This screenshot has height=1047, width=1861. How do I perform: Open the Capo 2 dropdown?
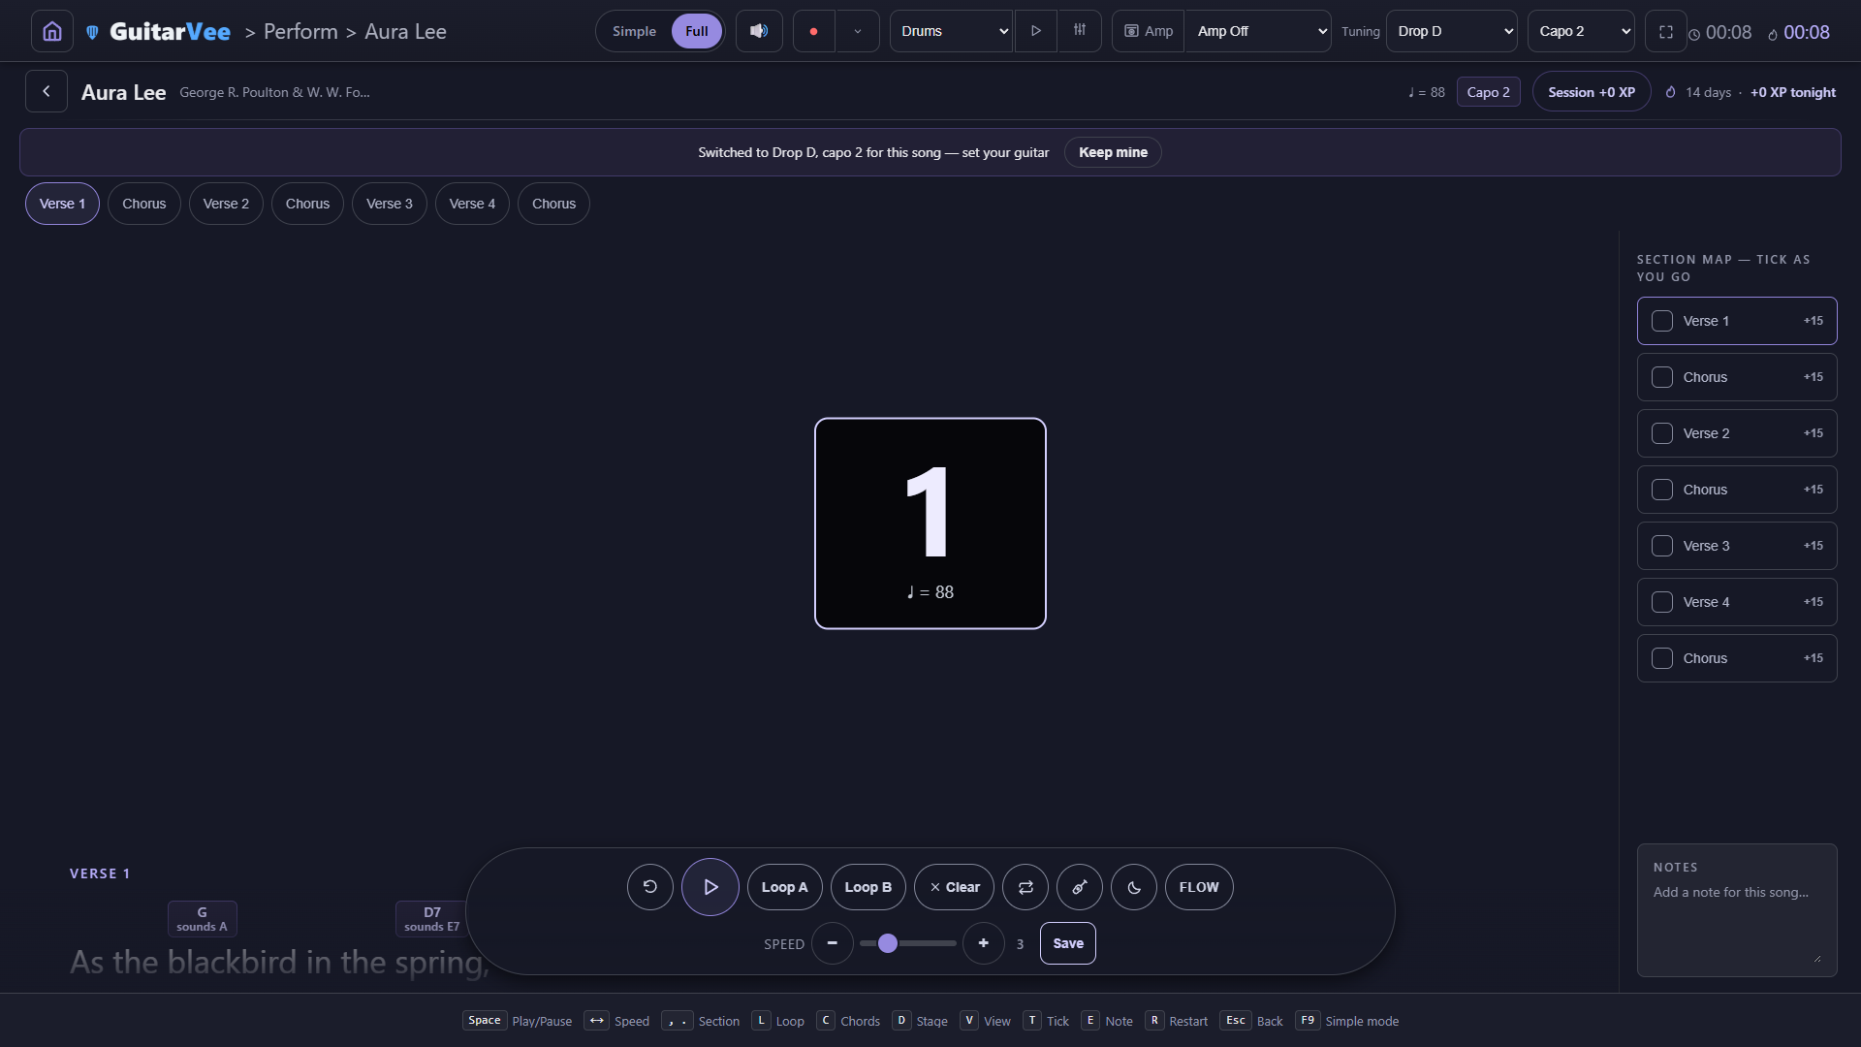click(x=1581, y=31)
